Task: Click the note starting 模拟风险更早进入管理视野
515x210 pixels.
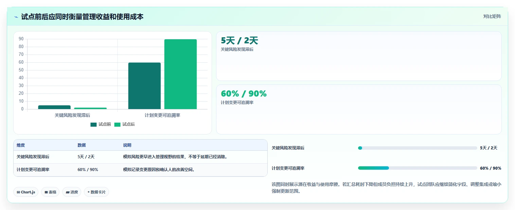Action: click(x=175, y=157)
